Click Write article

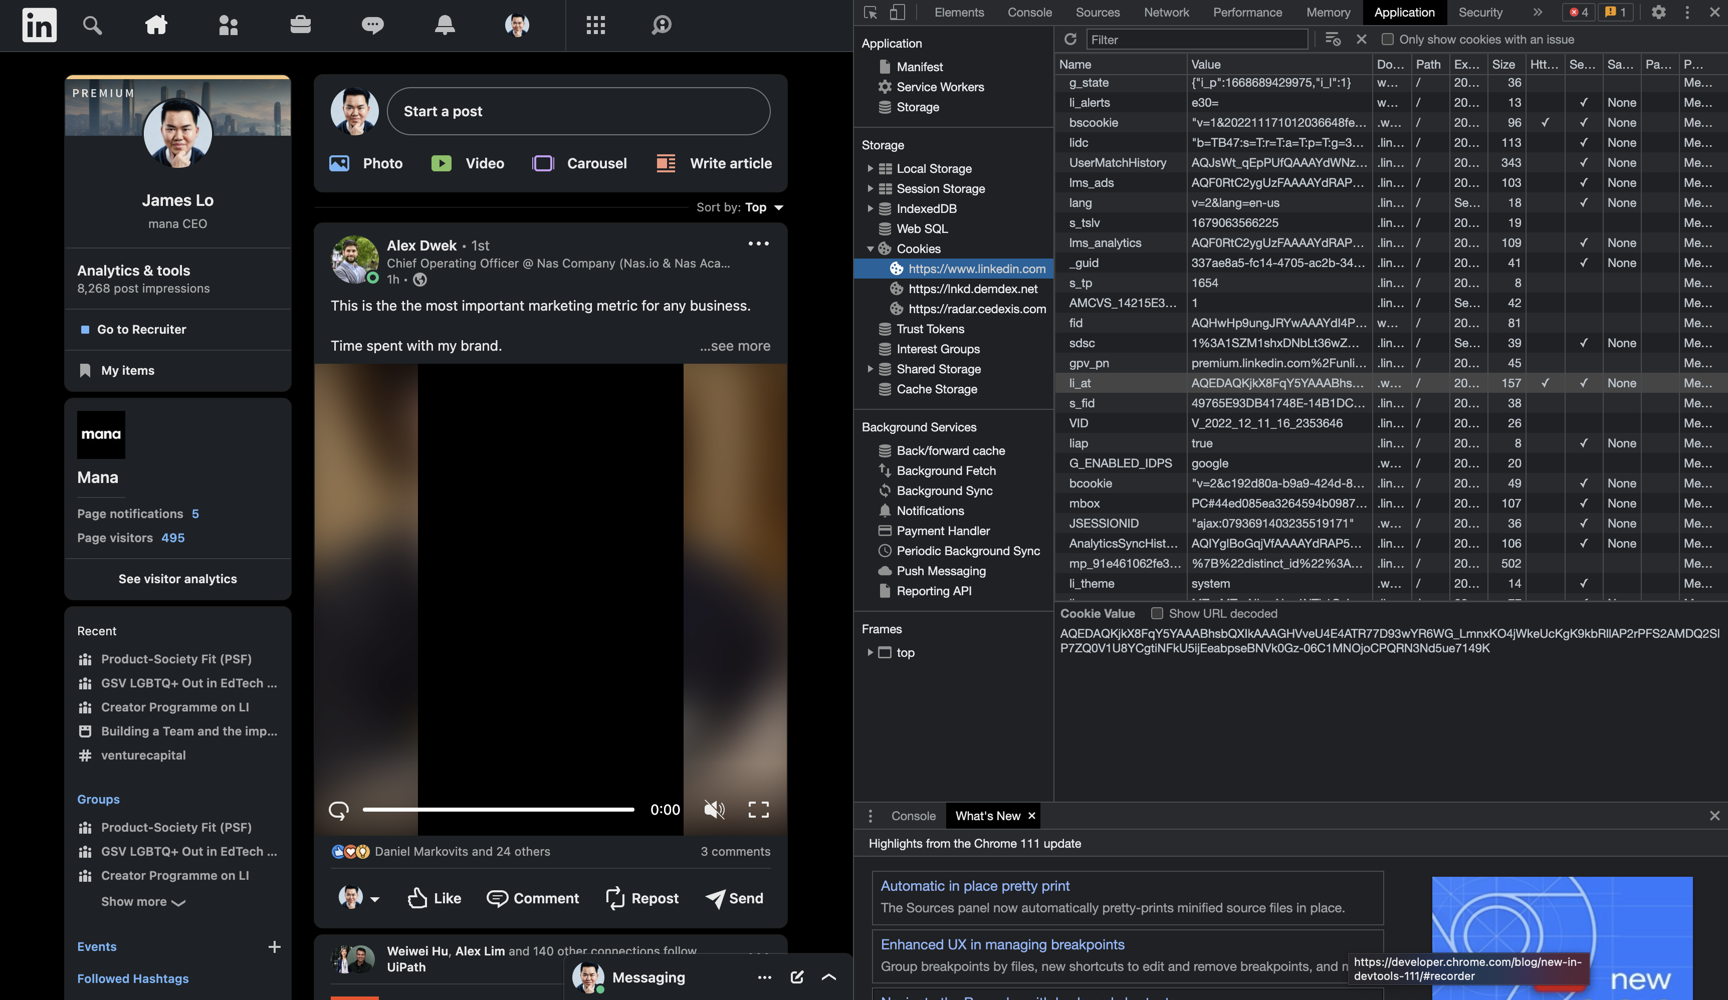pos(714,163)
